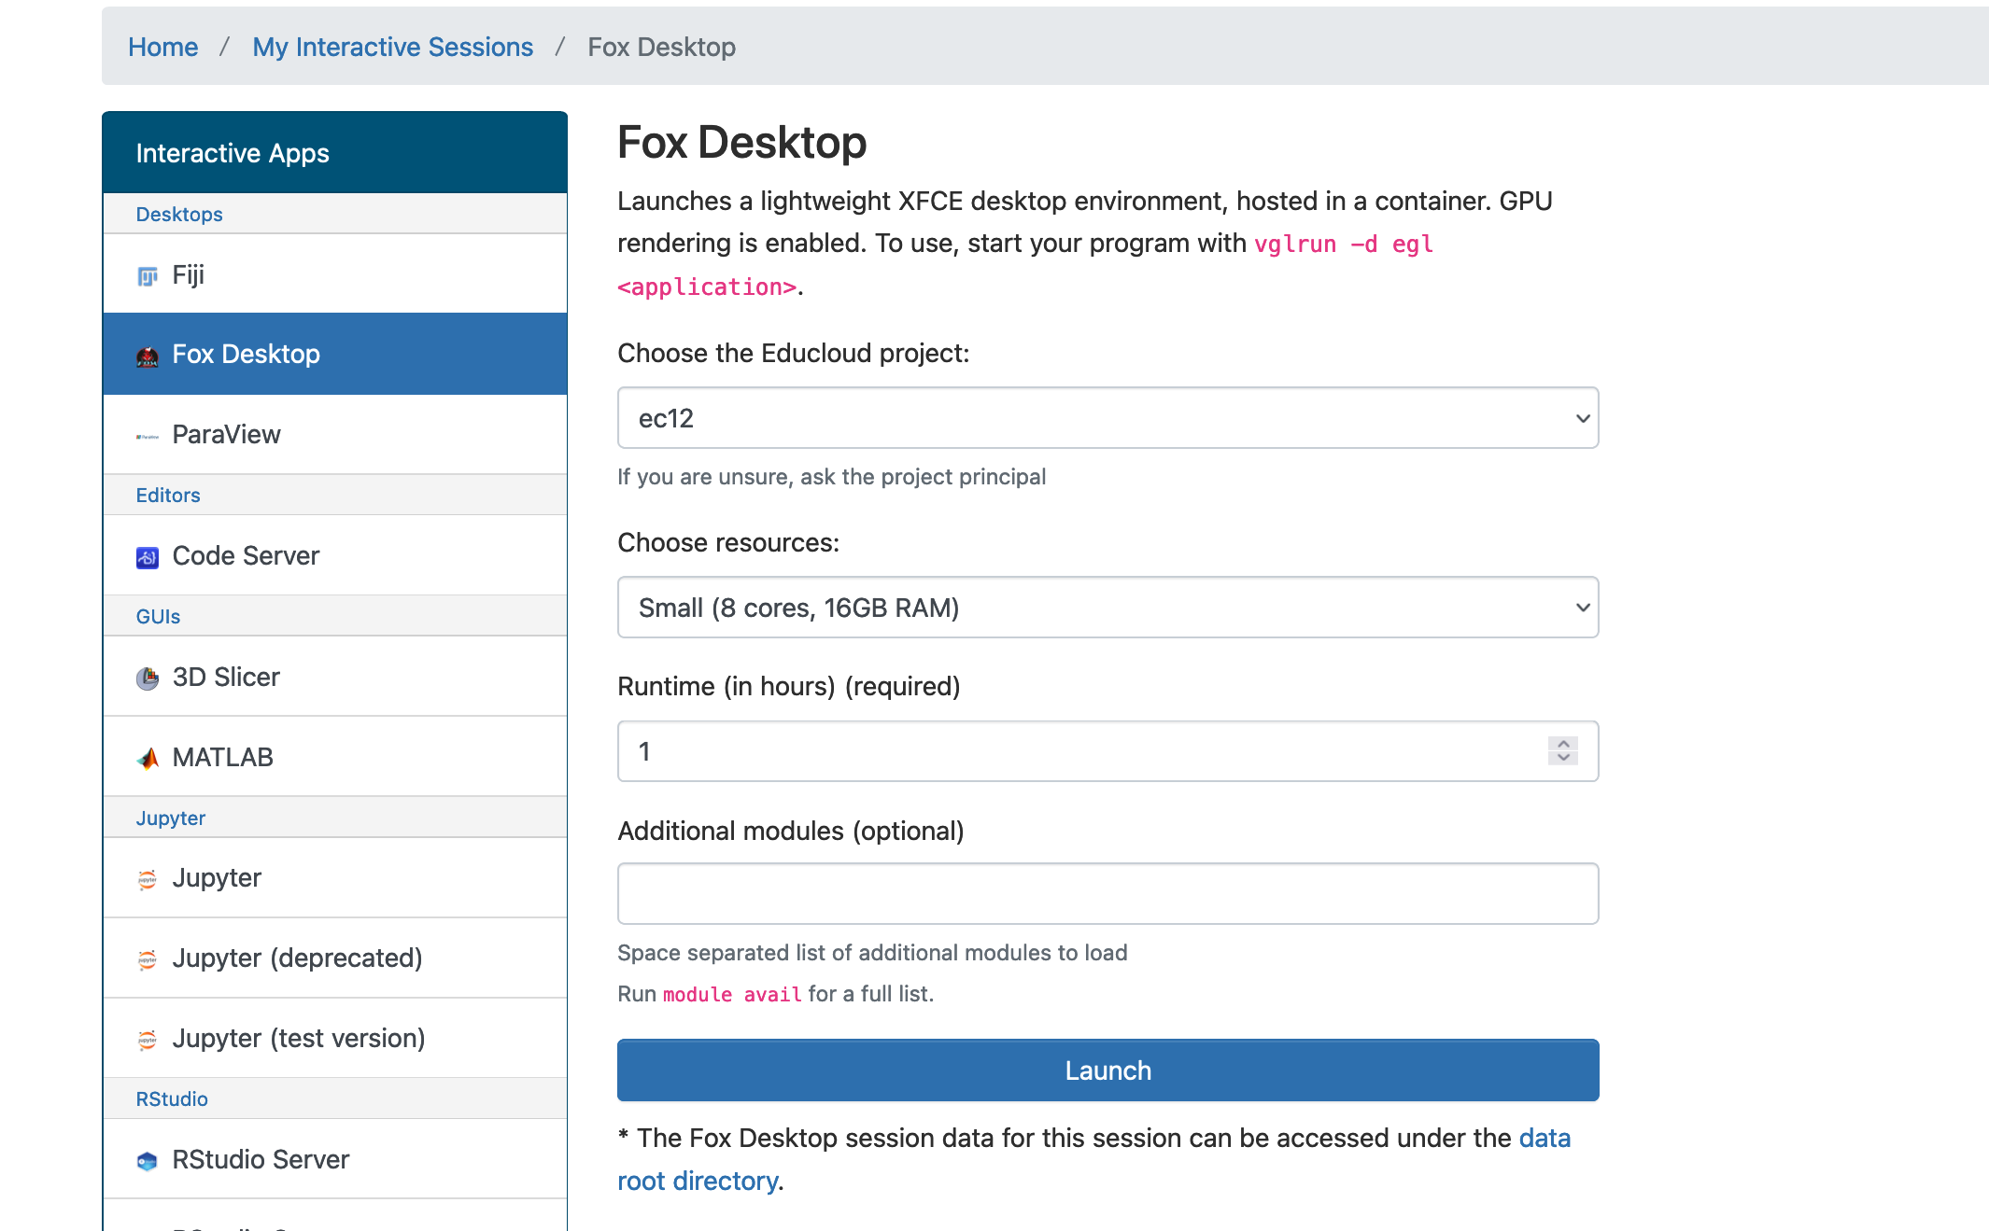Click the Code Server icon
Image resolution: width=1989 pixels, height=1231 pixels.
point(148,557)
